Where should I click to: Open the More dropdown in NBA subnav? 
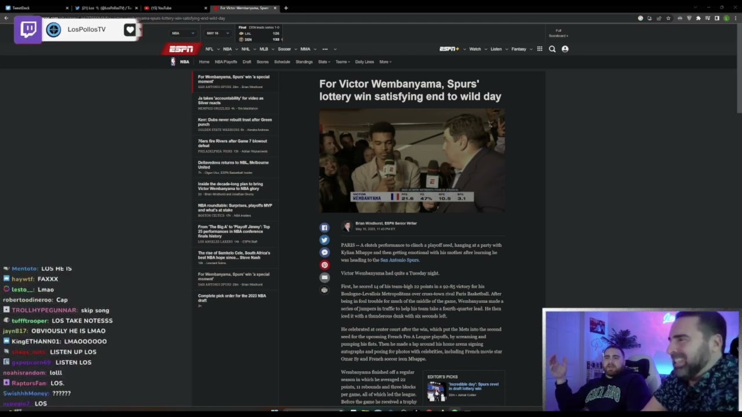click(385, 62)
